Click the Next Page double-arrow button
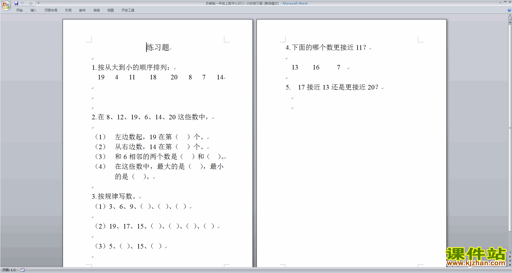The image size is (512, 273). (x=510, y=265)
